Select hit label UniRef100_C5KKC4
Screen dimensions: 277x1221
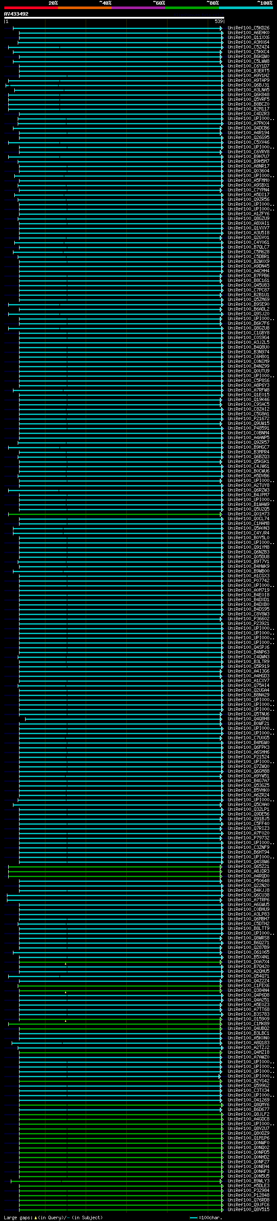[x=248, y=52]
